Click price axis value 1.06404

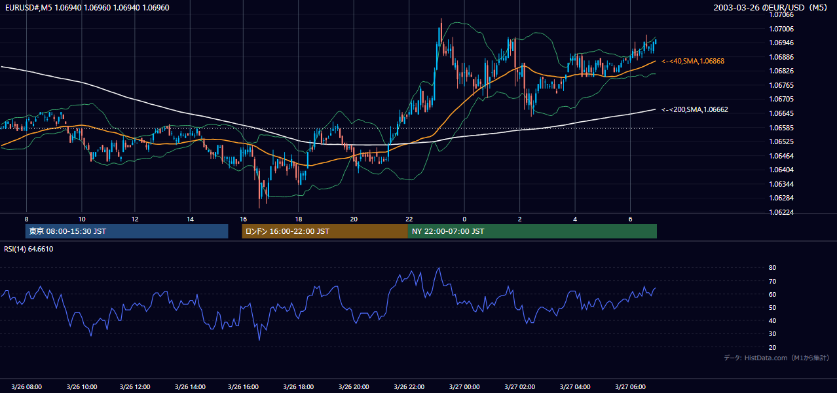(782, 170)
